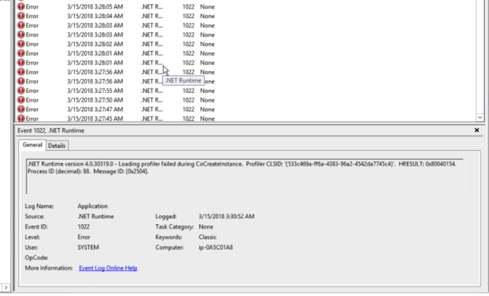Click the red Error icon on the 3:28:05 AM entry
The width and height of the screenshot is (489, 296).
pos(21,7)
